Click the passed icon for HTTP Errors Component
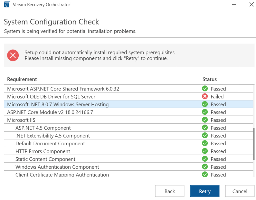This screenshot has width=256, height=200. (205, 151)
